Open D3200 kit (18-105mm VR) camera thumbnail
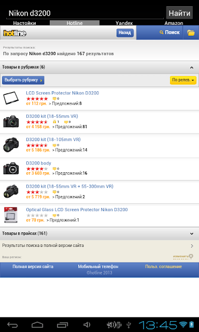The image size is (199, 332). [11, 145]
